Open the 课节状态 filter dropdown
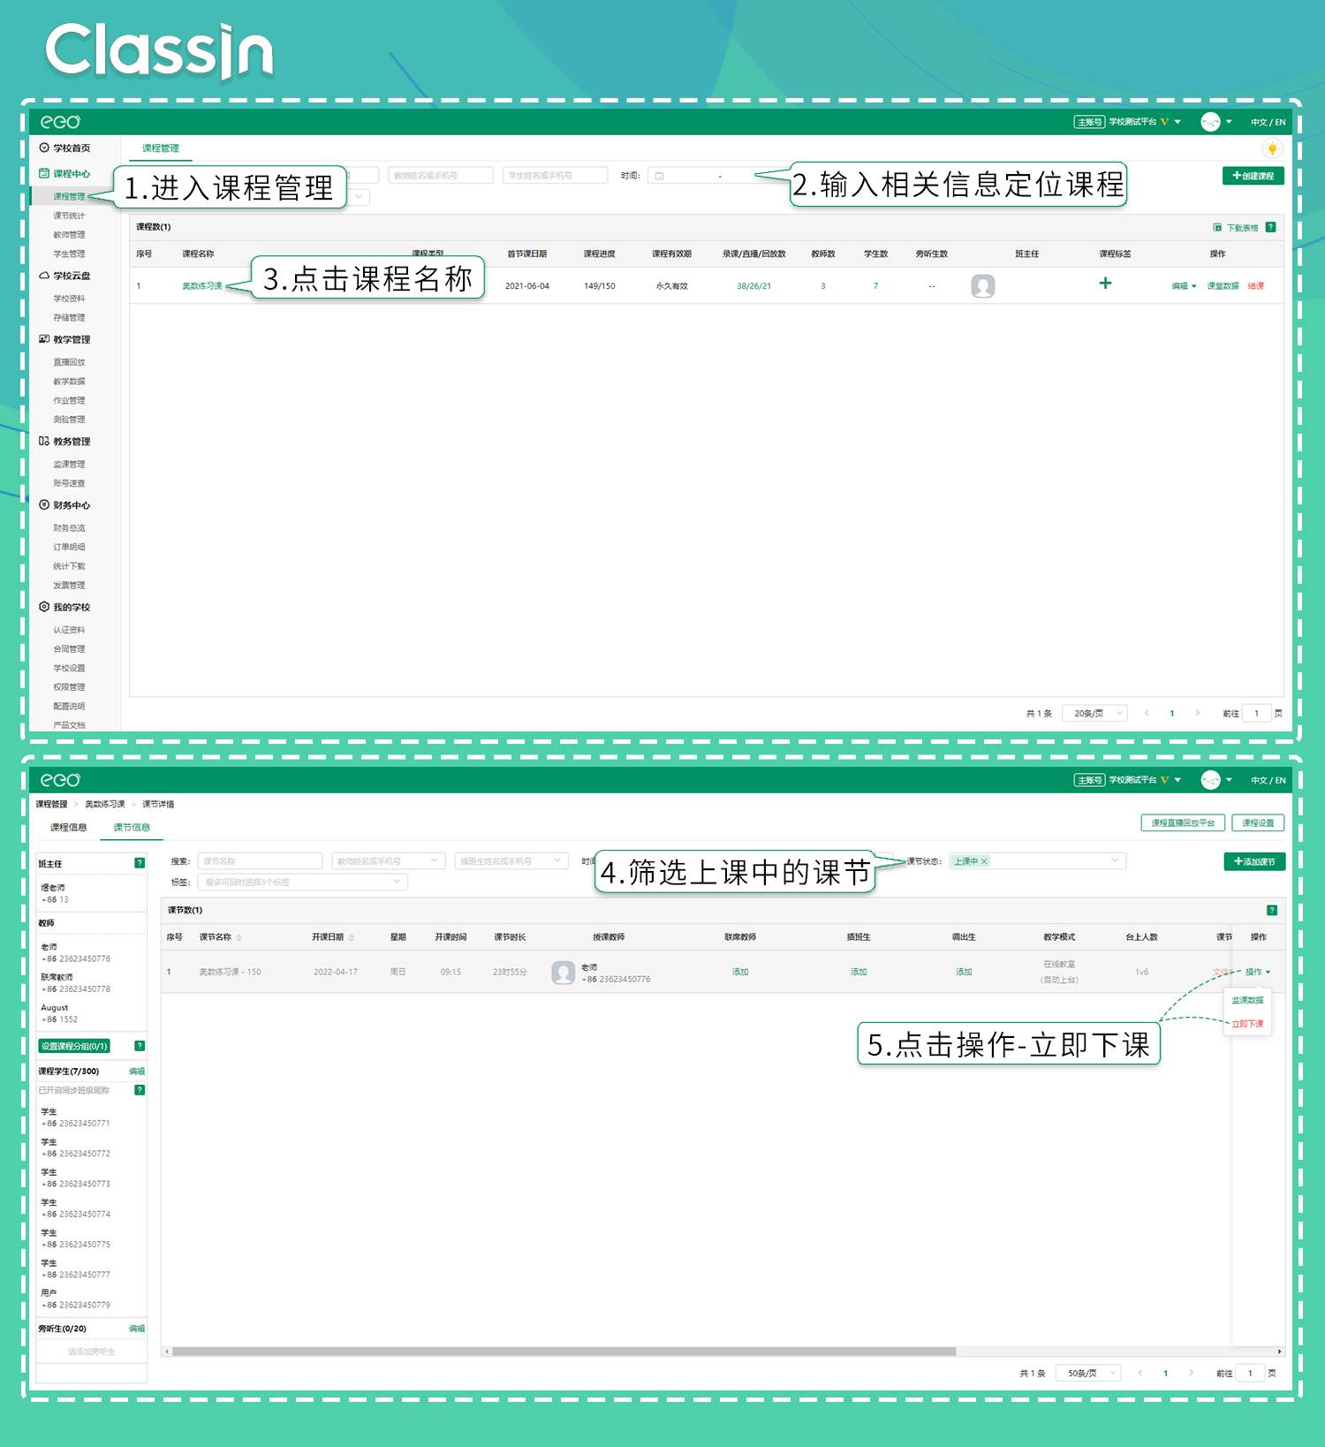Image resolution: width=1325 pixels, height=1447 pixels. click(1038, 861)
